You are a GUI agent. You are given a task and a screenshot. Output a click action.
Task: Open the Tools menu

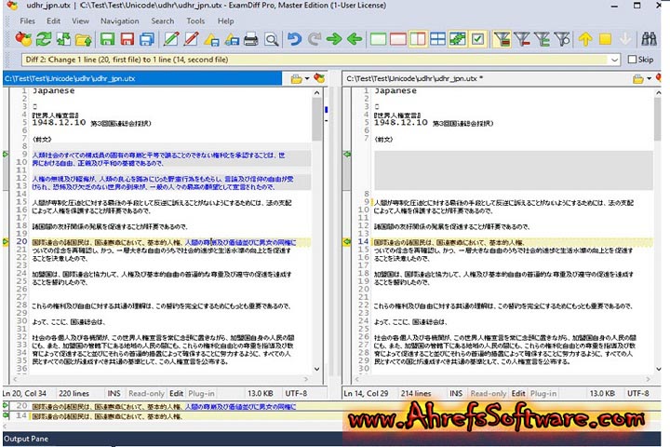pyautogui.click(x=195, y=20)
